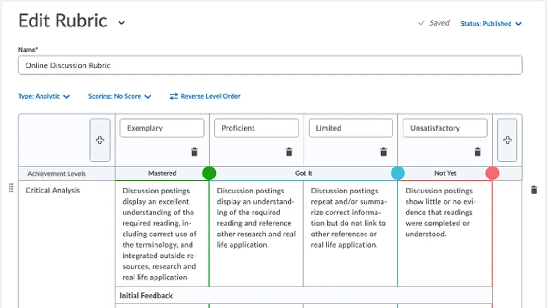Open the Status: Published dropdown

tap(491, 24)
